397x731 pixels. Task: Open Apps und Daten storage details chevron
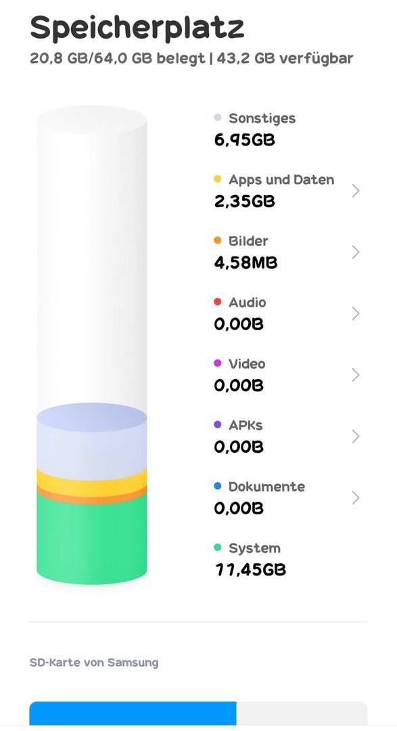tap(356, 191)
